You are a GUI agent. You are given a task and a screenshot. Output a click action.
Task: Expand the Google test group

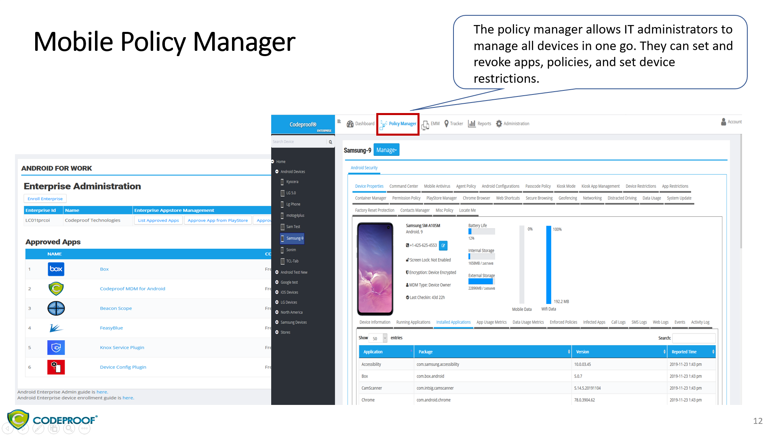click(x=277, y=282)
